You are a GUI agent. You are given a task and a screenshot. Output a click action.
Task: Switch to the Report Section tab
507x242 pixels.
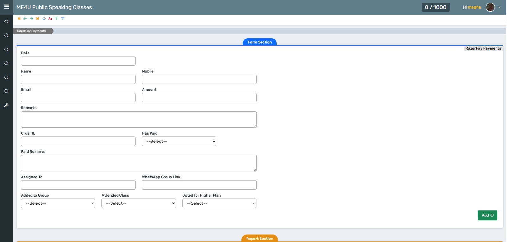pyautogui.click(x=260, y=239)
